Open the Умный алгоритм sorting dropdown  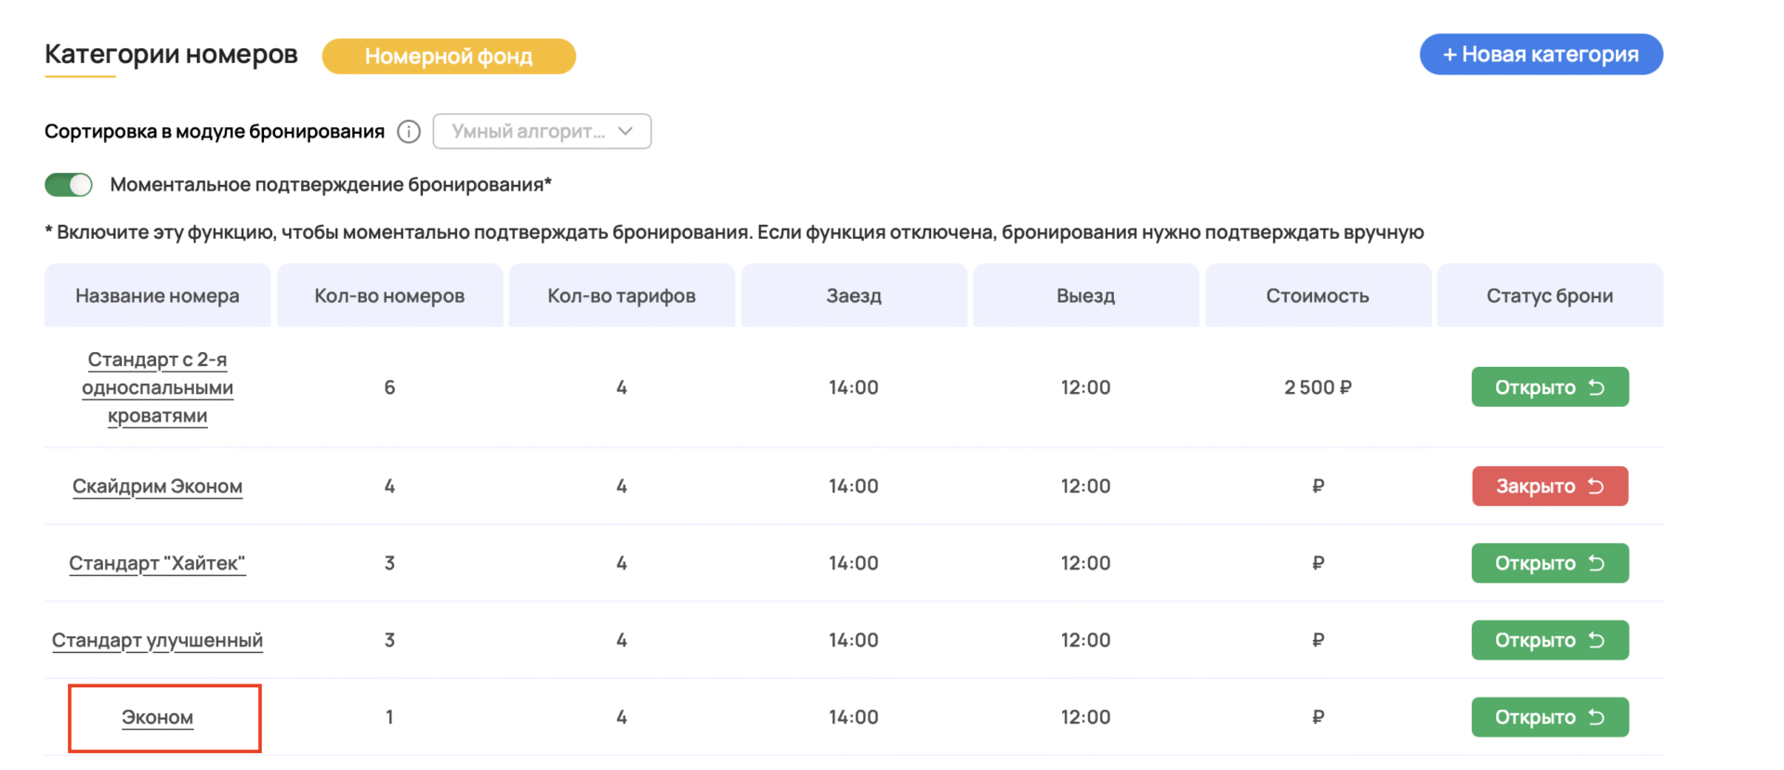542,132
